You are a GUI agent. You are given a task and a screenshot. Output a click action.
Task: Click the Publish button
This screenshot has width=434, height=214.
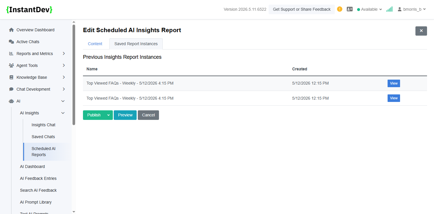(94, 115)
